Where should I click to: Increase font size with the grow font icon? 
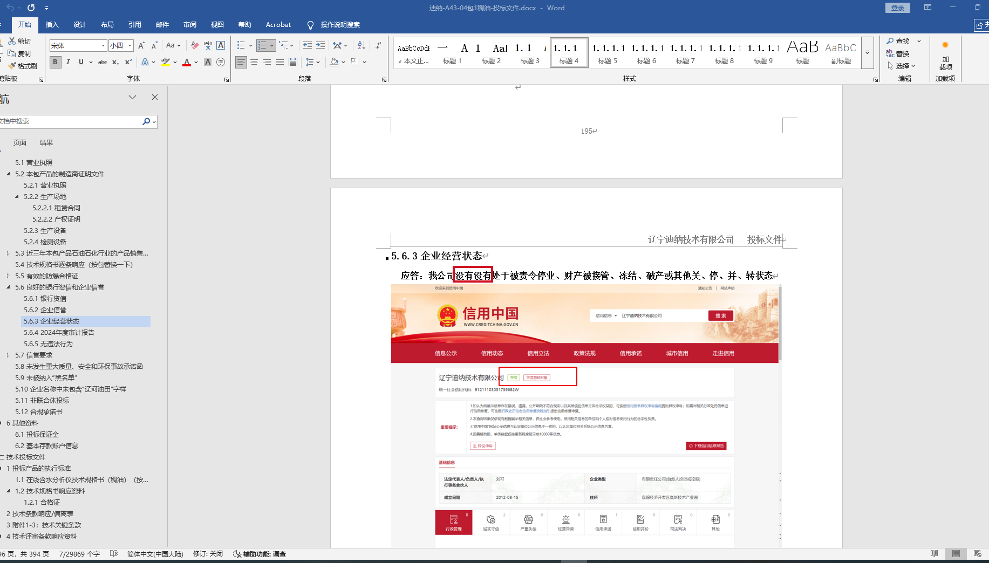(x=141, y=46)
